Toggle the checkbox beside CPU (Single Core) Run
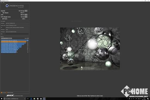 (x=28, y=17)
